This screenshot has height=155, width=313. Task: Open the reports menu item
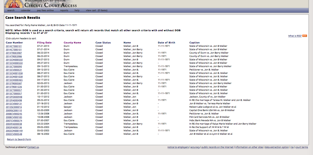(64, 10)
